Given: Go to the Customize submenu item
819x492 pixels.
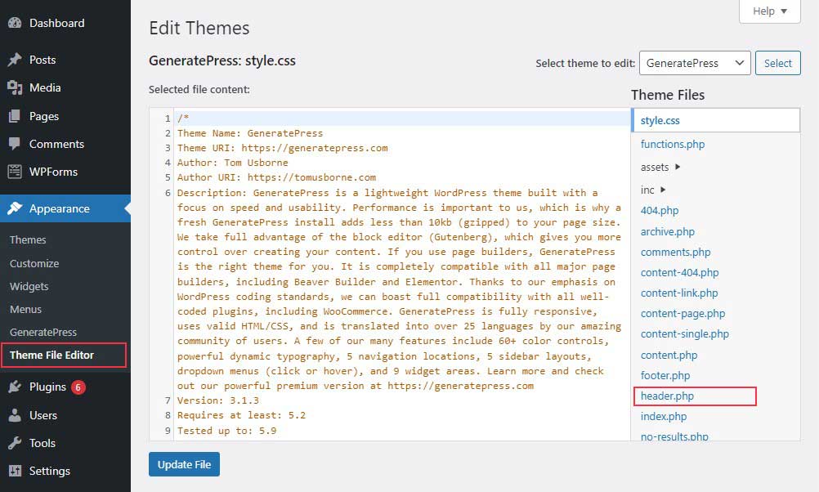Looking at the screenshot, I should click(x=34, y=263).
